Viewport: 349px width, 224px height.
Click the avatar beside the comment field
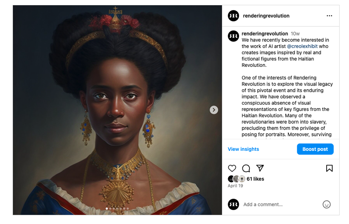pos(233,204)
